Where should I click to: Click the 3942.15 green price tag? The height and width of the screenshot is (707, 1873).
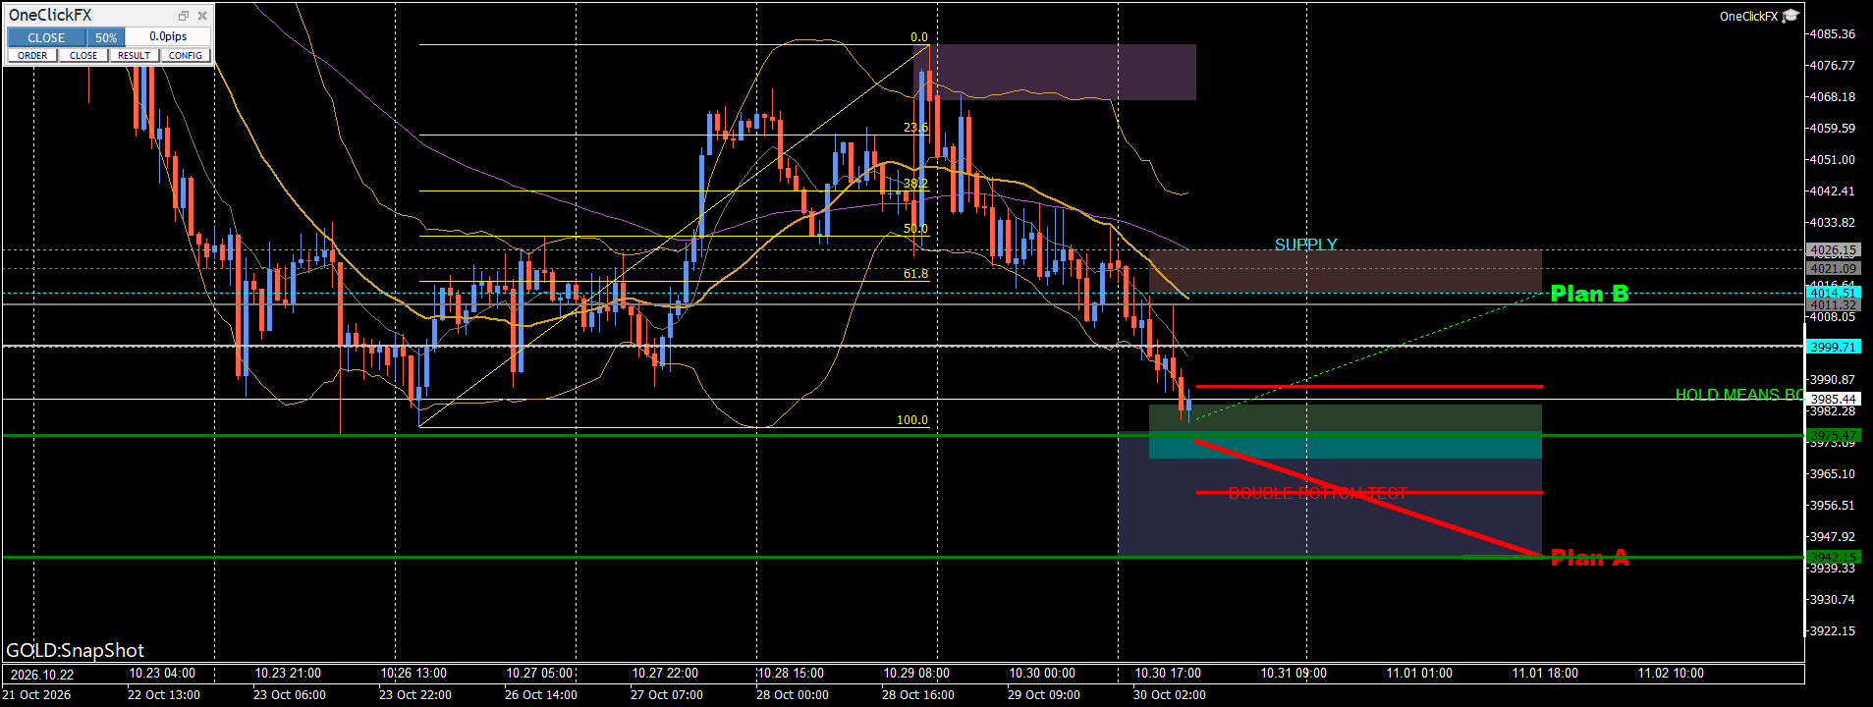click(1833, 557)
